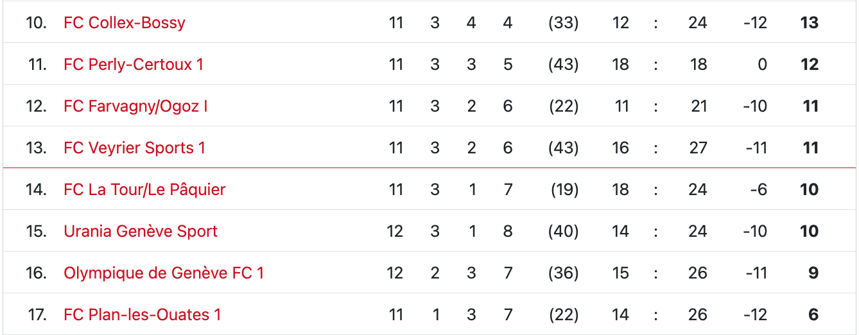Click Urania Genève Sport's (40) bracketed value
859x335 pixels.
pyautogui.click(x=563, y=231)
